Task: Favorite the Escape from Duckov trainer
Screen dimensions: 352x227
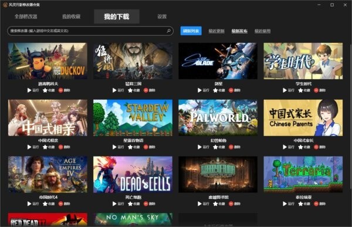Action: pos(49,90)
